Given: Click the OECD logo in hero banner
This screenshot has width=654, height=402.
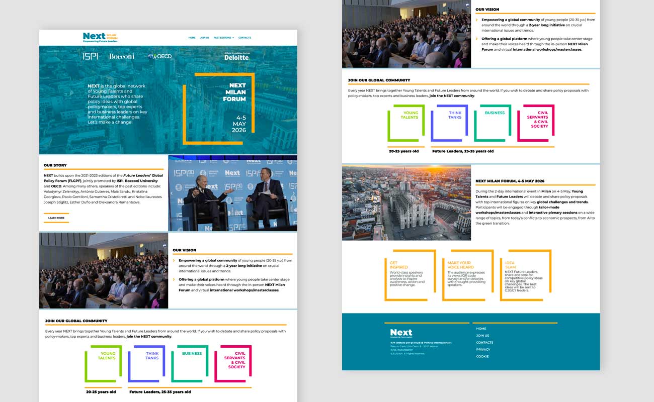Looking at the screenshot, I should 160,56.
